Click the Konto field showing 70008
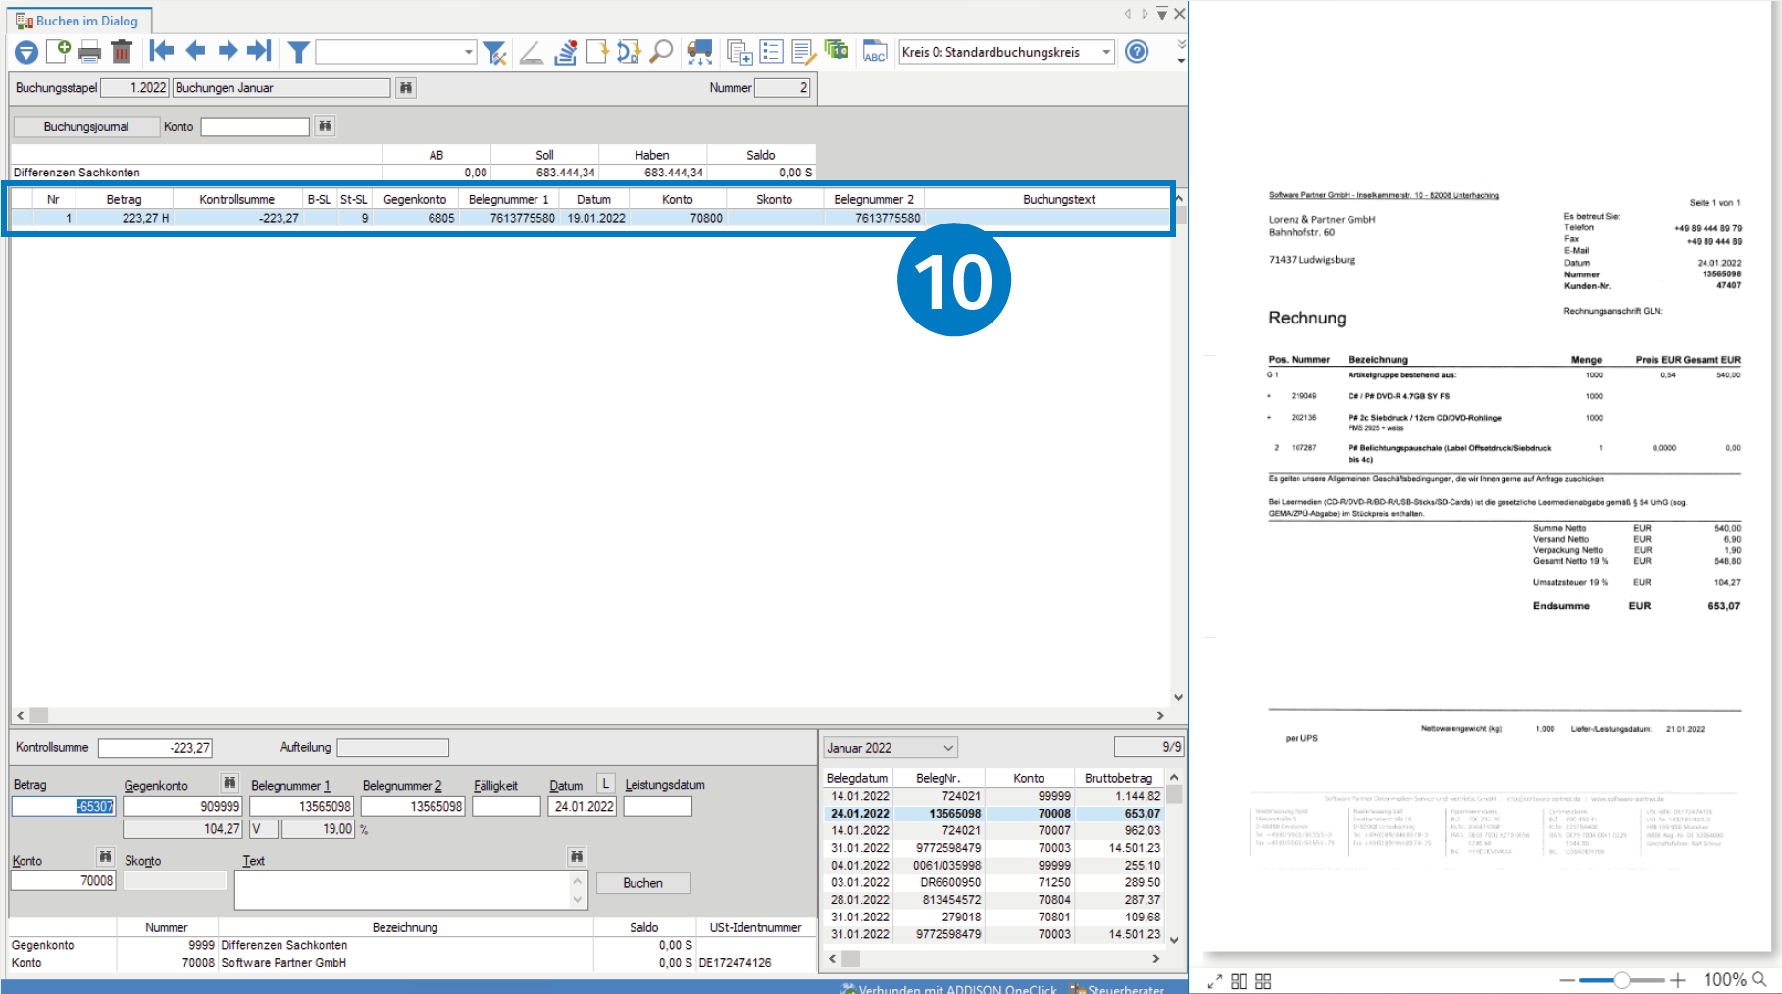The height and width of the screenshot is (994, 1782). [x=64, y=880]
